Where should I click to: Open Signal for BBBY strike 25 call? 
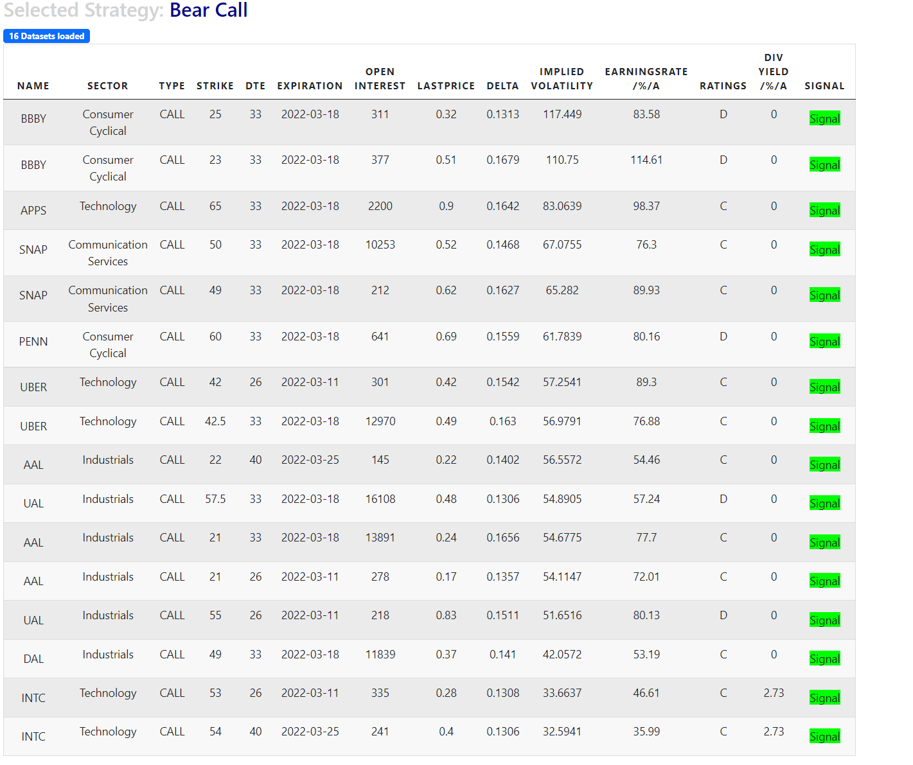point(824,119)
